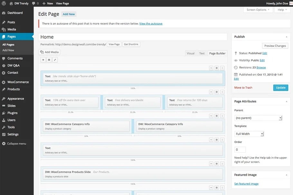Click the Order input field
This screenshot has width=293, height=195.
240,150
